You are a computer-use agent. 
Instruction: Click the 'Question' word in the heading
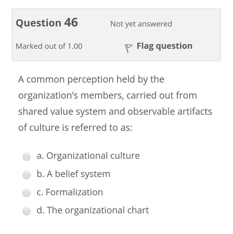(x=39, y=23)
